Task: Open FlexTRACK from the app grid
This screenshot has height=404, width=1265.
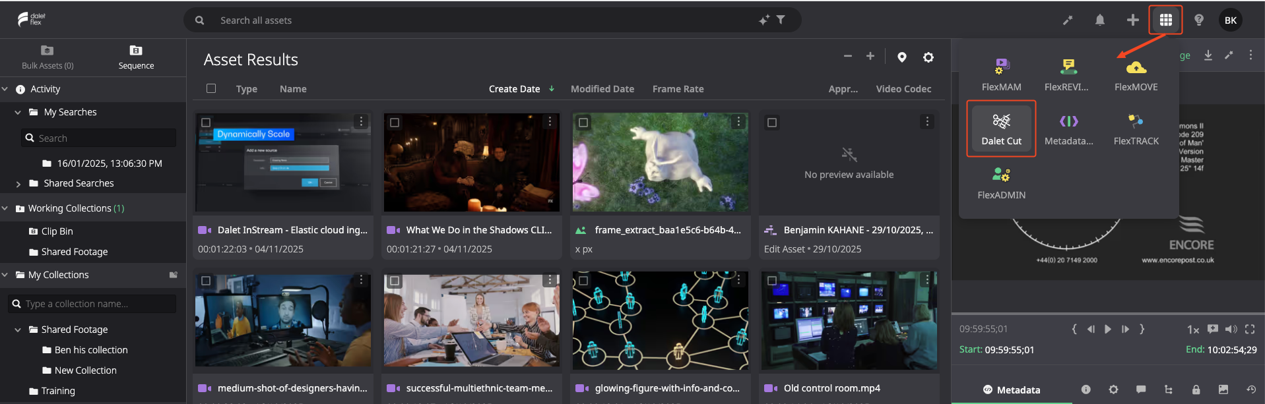Action: click(1136, 129)
